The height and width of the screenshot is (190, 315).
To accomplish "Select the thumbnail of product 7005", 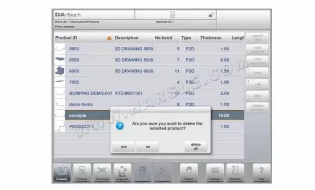I will tap(60, 82).
